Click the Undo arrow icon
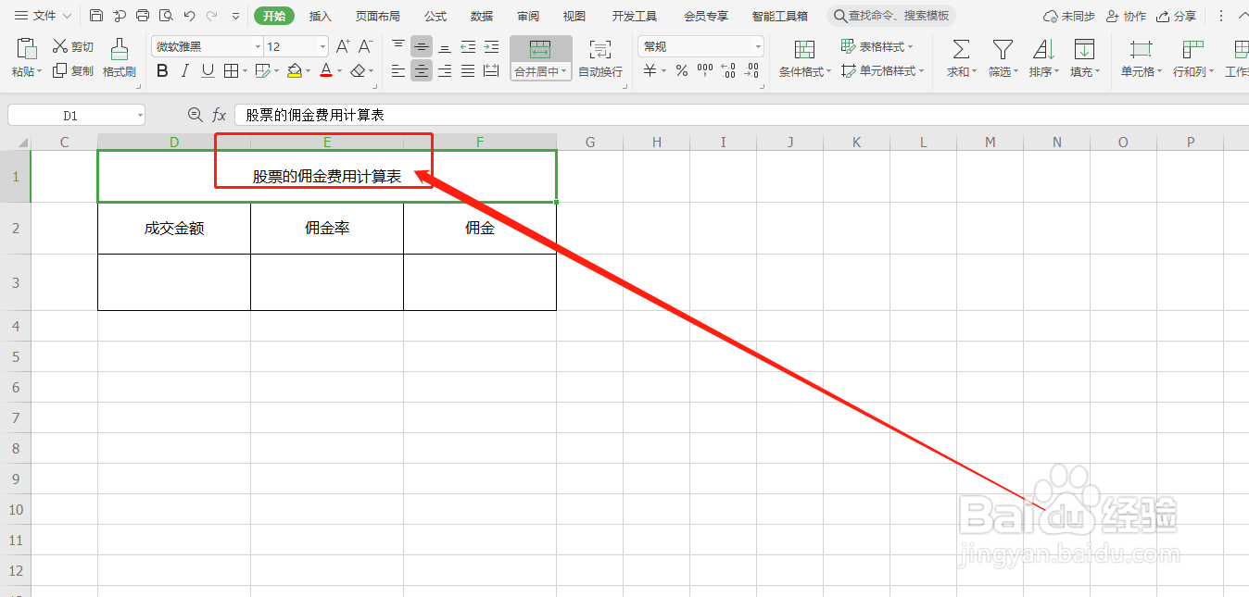Image resolution: width=1249 pixels, height=597 pixels. 189,16
